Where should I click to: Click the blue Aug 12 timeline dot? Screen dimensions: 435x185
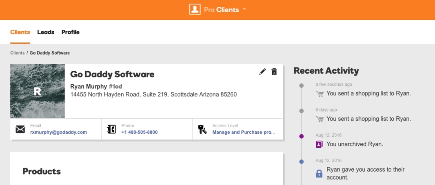302,161
